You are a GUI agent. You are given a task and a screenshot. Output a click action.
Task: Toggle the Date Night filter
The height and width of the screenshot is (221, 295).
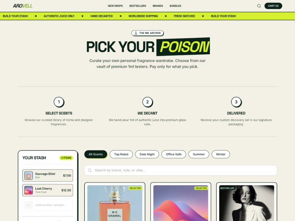[x=147, y=154]
